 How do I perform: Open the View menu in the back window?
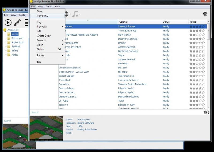click(13, 15)
